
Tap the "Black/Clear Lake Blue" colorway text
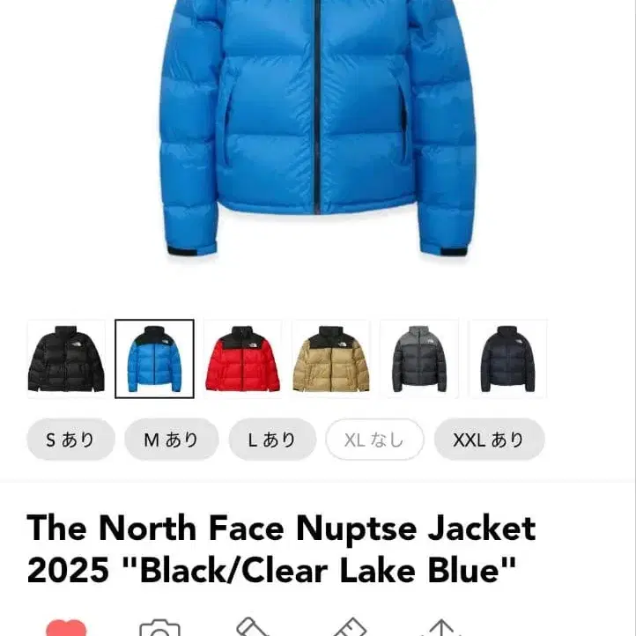pos(319,570)
